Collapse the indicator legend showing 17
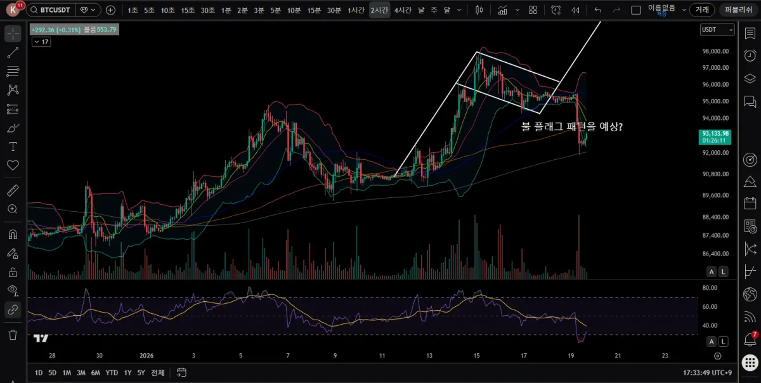 (x=41, y=41)
